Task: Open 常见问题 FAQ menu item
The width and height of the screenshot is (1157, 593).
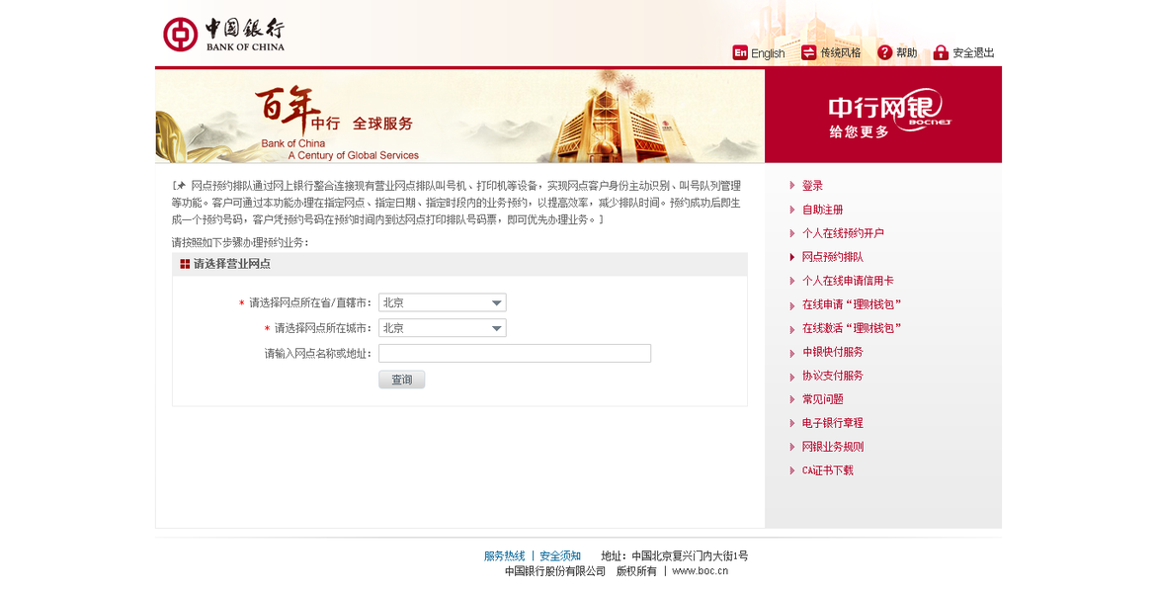Action: 823,398
